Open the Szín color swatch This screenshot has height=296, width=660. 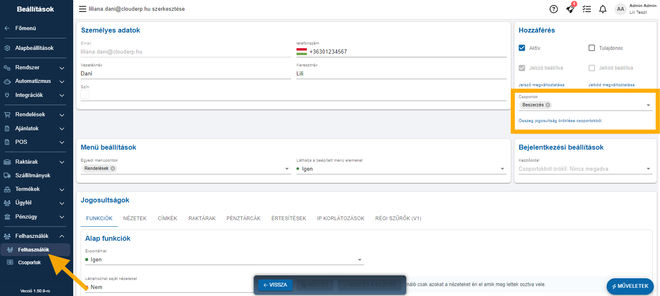(85, 94)
